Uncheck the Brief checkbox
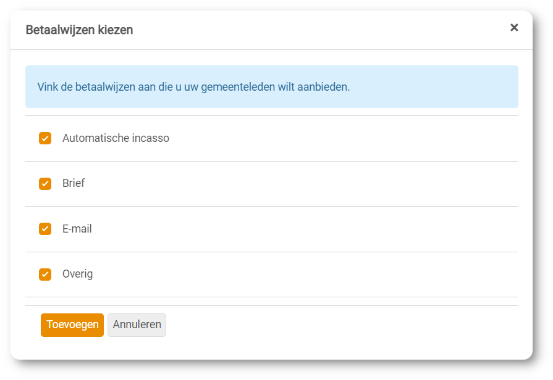The image size is (553, 380). (x=45, y=184)
